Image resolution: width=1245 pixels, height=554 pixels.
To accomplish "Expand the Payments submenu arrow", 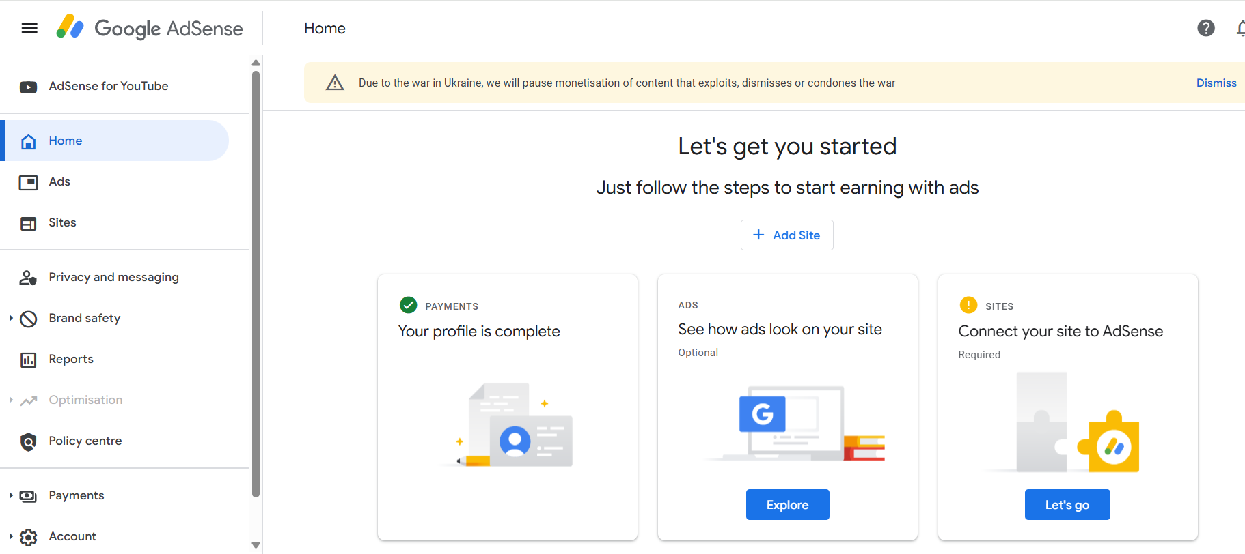I will click(x=11, y=495).
